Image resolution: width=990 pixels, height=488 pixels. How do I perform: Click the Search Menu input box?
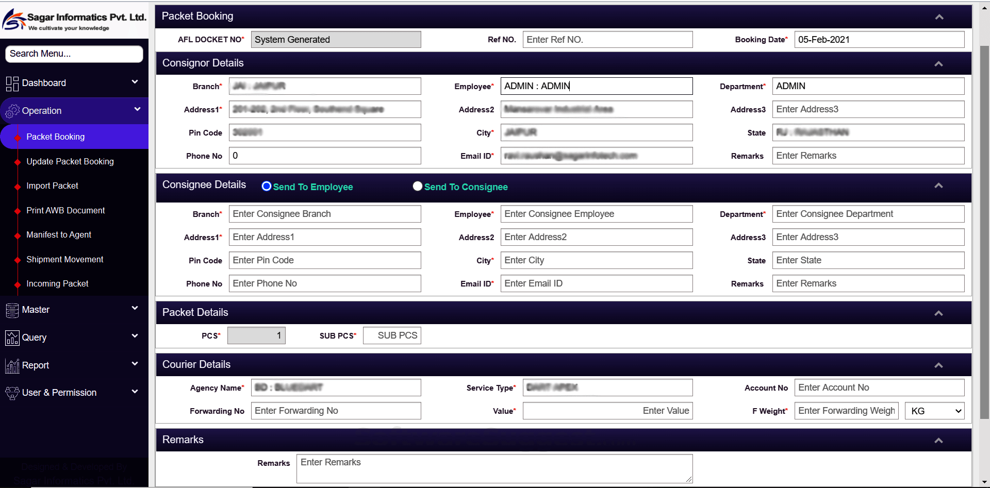coord(74,54)
